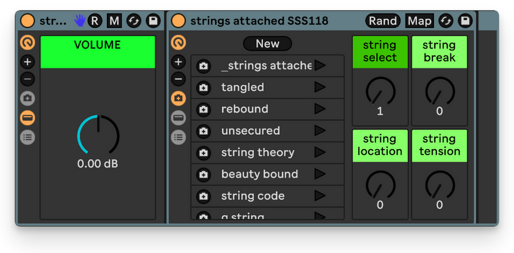Click the gray snapshot camera icon in left device
Screen dimensions: 514x253
click(x=27, y=98)
